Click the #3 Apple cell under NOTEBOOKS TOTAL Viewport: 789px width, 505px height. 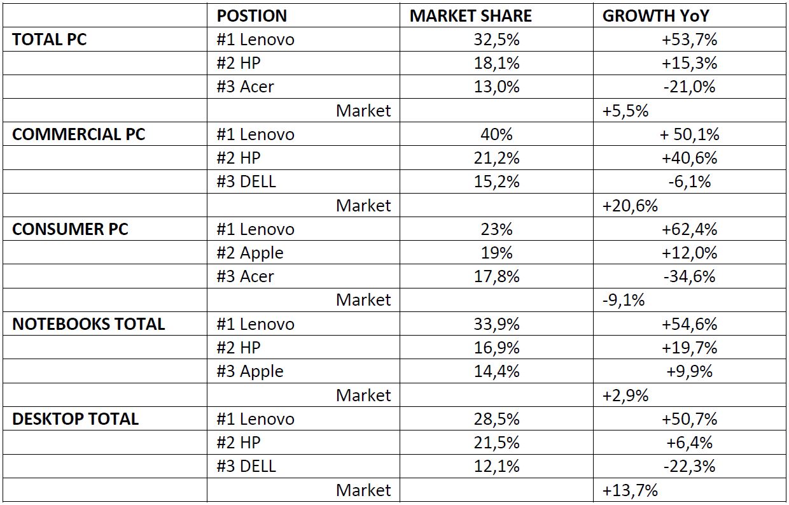tap(249, 371)
